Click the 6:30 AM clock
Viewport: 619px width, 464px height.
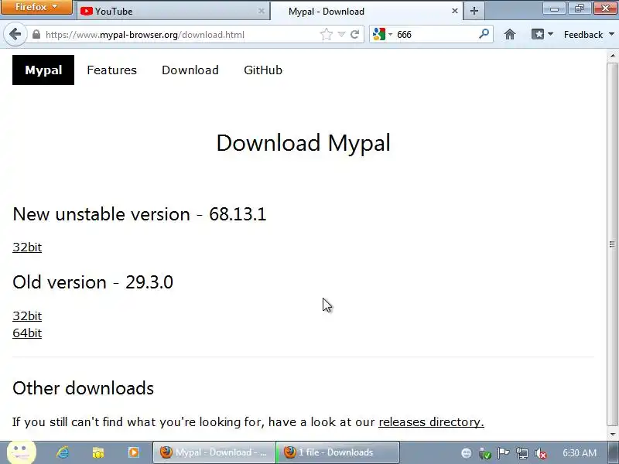[x=579, y=452]
